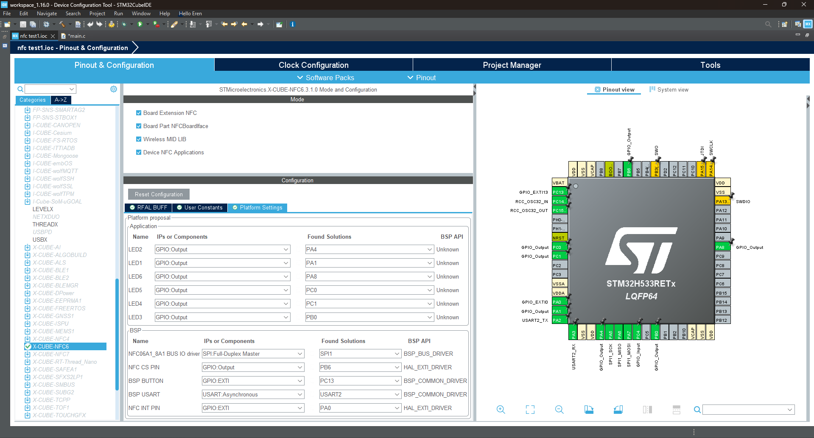Click the best-fit pinout view icon
This screenshot has width=814, height=438.
click(529, 410)
